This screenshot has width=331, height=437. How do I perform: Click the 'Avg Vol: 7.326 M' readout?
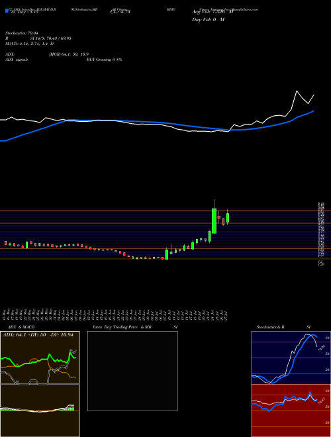tap(213, 12)
